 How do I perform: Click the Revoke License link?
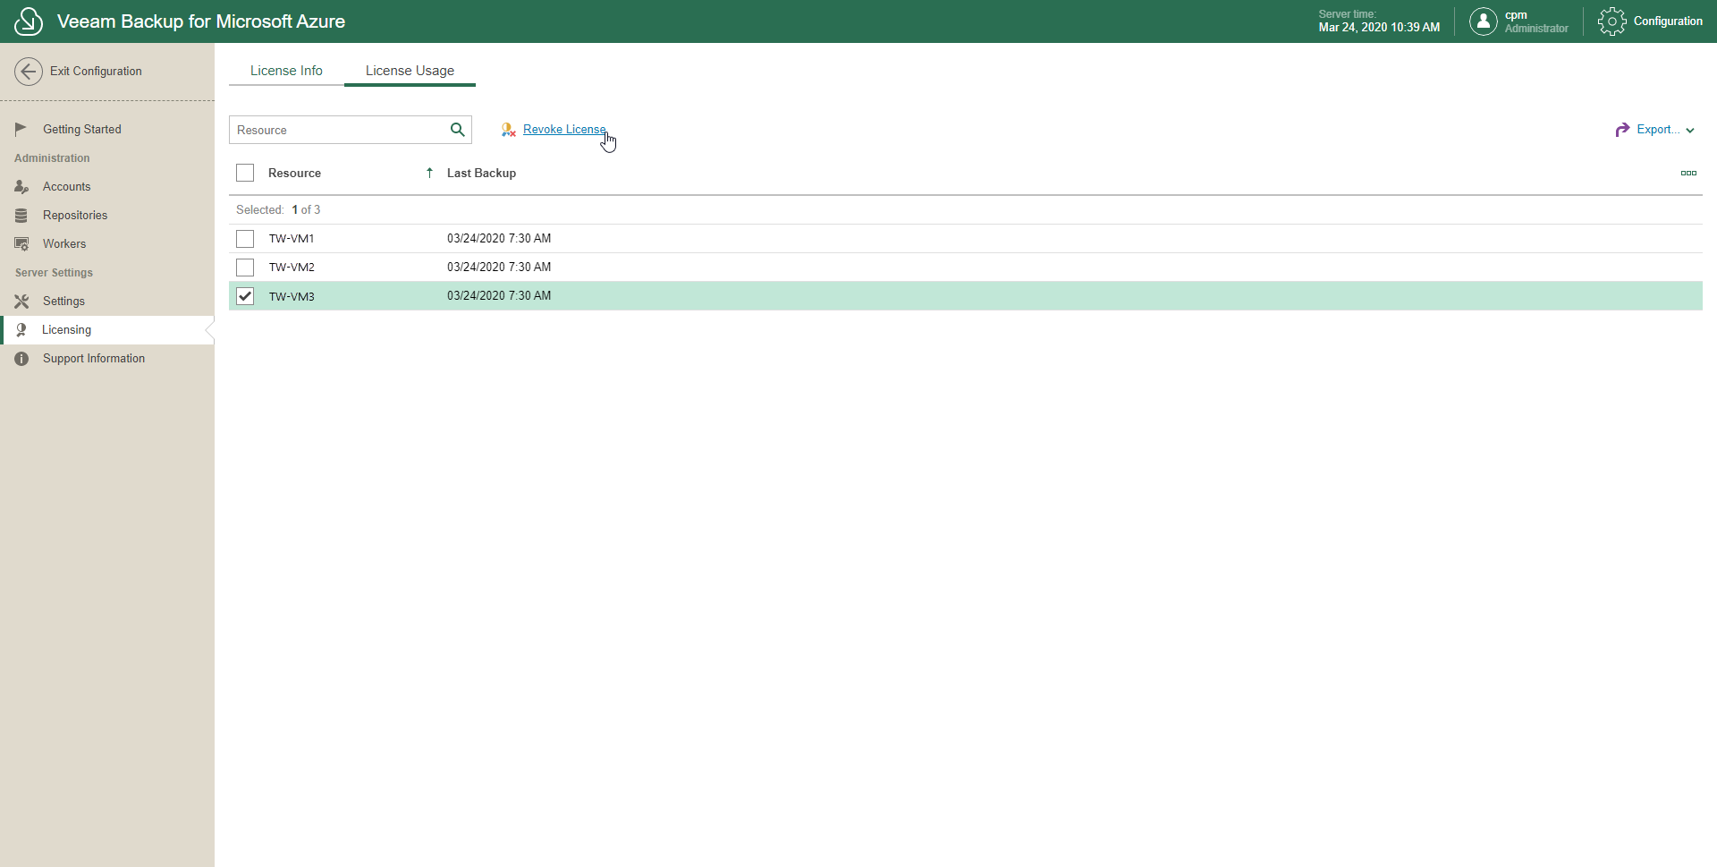tap(564, 130)
